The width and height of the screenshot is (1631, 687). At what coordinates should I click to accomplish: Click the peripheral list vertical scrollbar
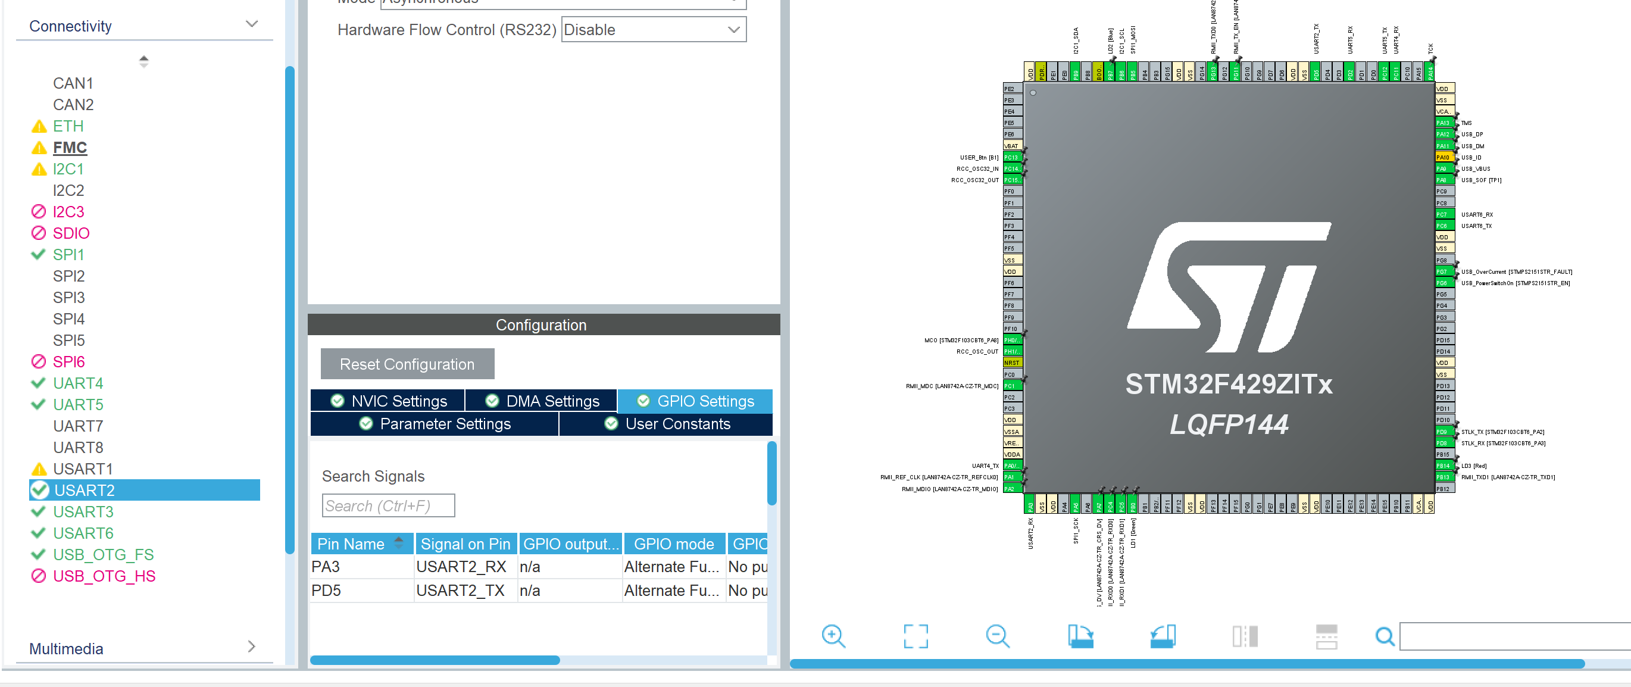click(290, 310)
